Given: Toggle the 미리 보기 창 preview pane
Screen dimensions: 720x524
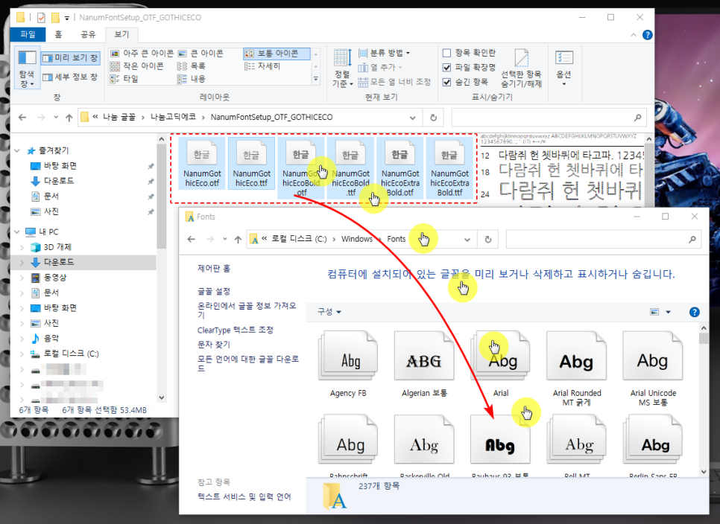Looking at the screenshot, I should pos(70,58).
